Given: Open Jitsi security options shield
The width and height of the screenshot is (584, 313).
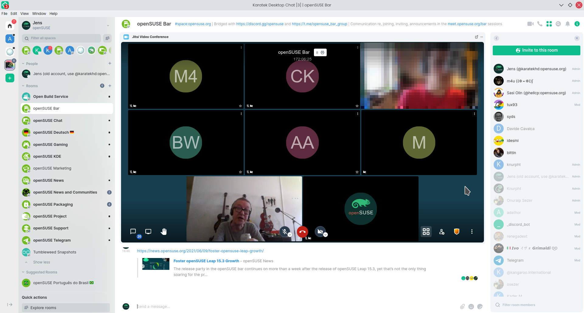Looking at the screenshot, I should (457, 232).
